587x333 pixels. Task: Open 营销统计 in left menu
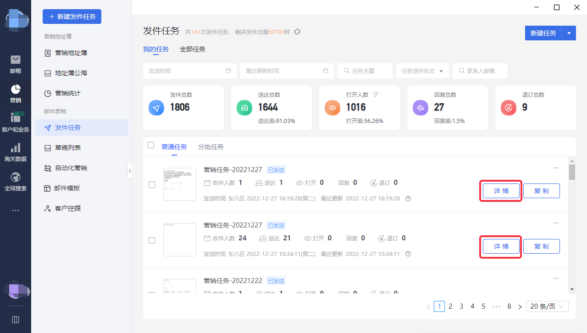click(82, 93)
